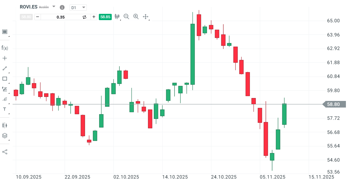
Task: Click the green 58.85 buy button
Action: click(105, 17)
